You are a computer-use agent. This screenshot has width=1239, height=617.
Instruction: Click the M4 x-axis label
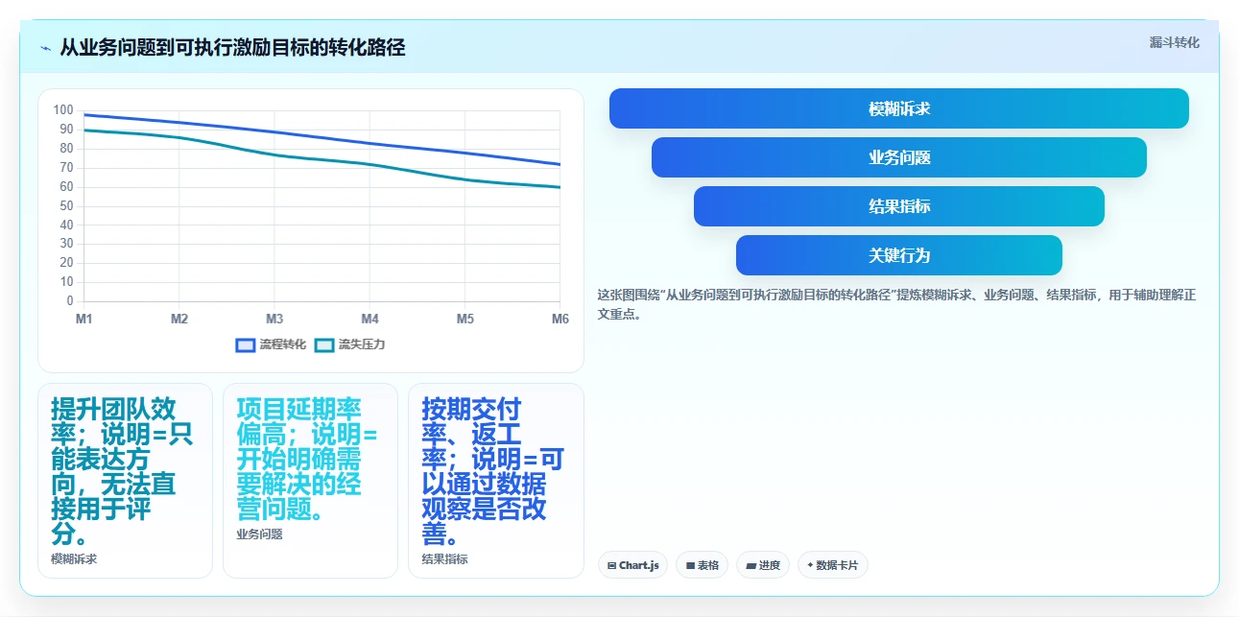tap(369, 319)
